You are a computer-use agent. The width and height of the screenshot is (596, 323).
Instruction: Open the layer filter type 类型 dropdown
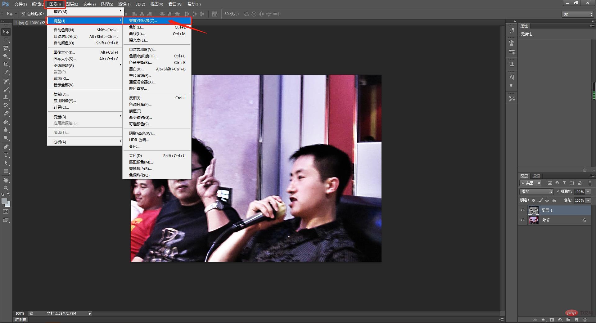point(531,183)
